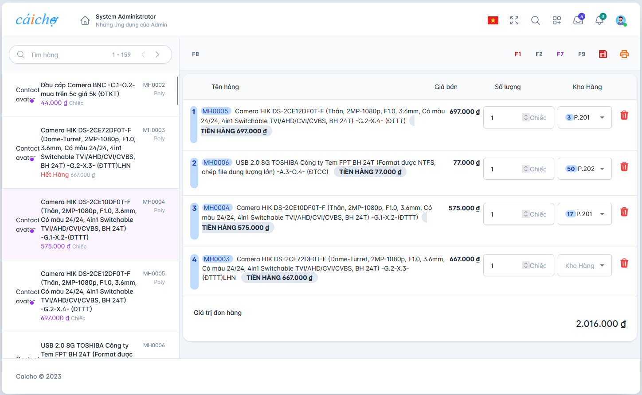Click the red save disk icon
The width and height of the screenshot is (642, 395).
click(x=603, y=54)
